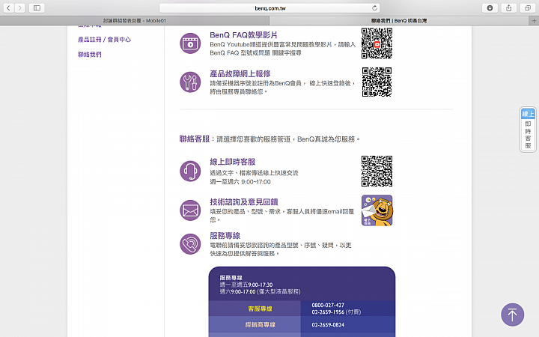Show all Safari tabs overview
This screenshot has width=539, height=337.
pyautogui.click(x=528, y=8)
